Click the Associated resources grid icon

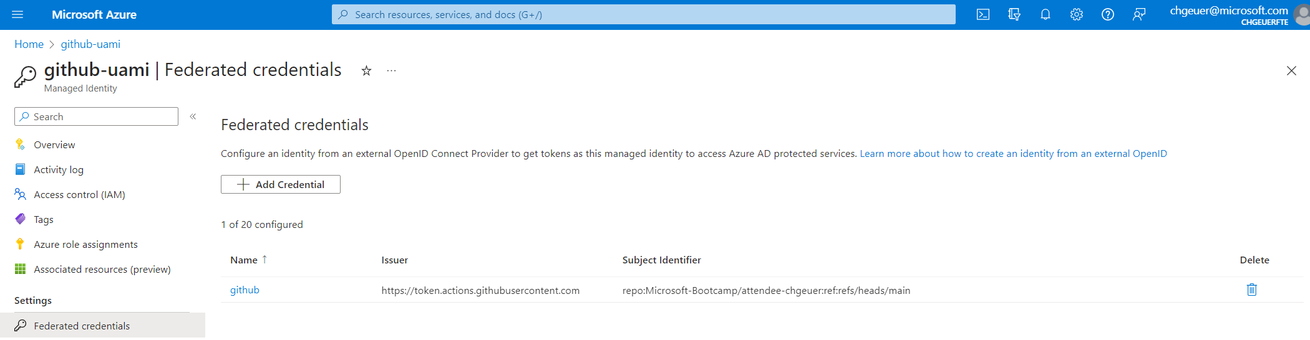[20, 269]
